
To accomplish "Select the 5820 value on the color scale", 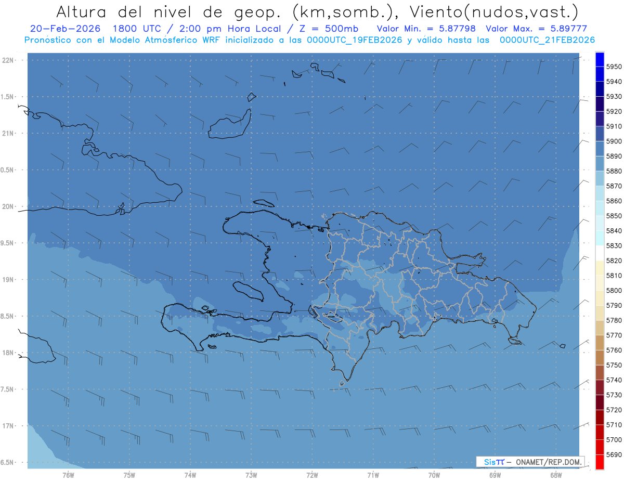I will click(x=614, y=260).
